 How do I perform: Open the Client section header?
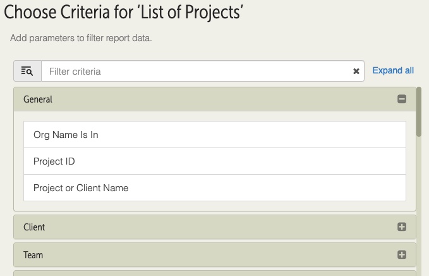coord(215,227)
